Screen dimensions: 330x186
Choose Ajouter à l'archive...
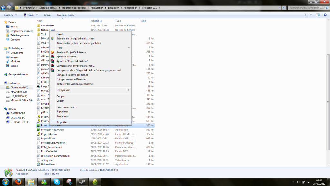[x=91, y=57]
